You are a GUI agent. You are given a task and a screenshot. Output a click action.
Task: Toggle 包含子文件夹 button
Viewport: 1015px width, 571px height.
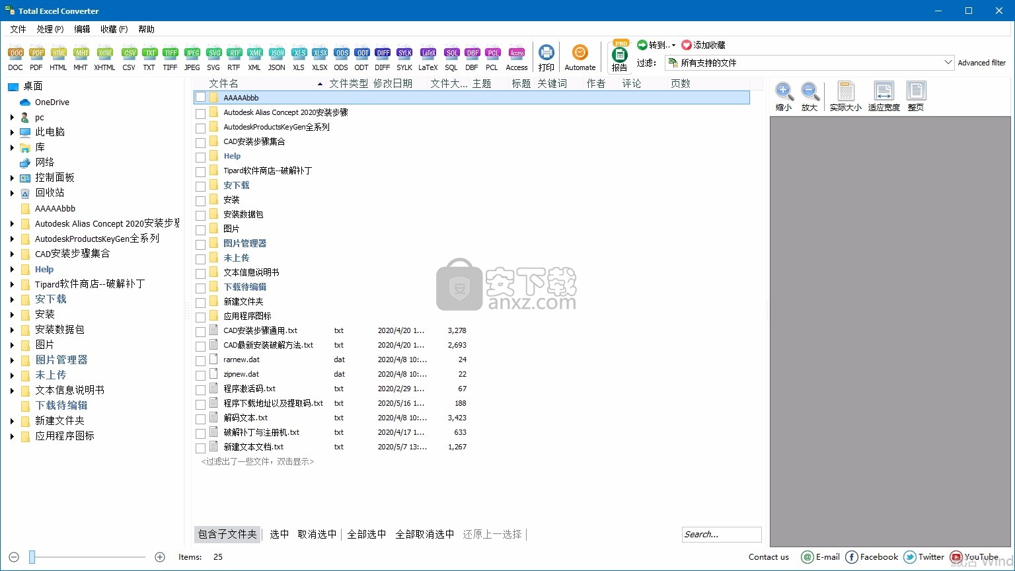(227, 534)
